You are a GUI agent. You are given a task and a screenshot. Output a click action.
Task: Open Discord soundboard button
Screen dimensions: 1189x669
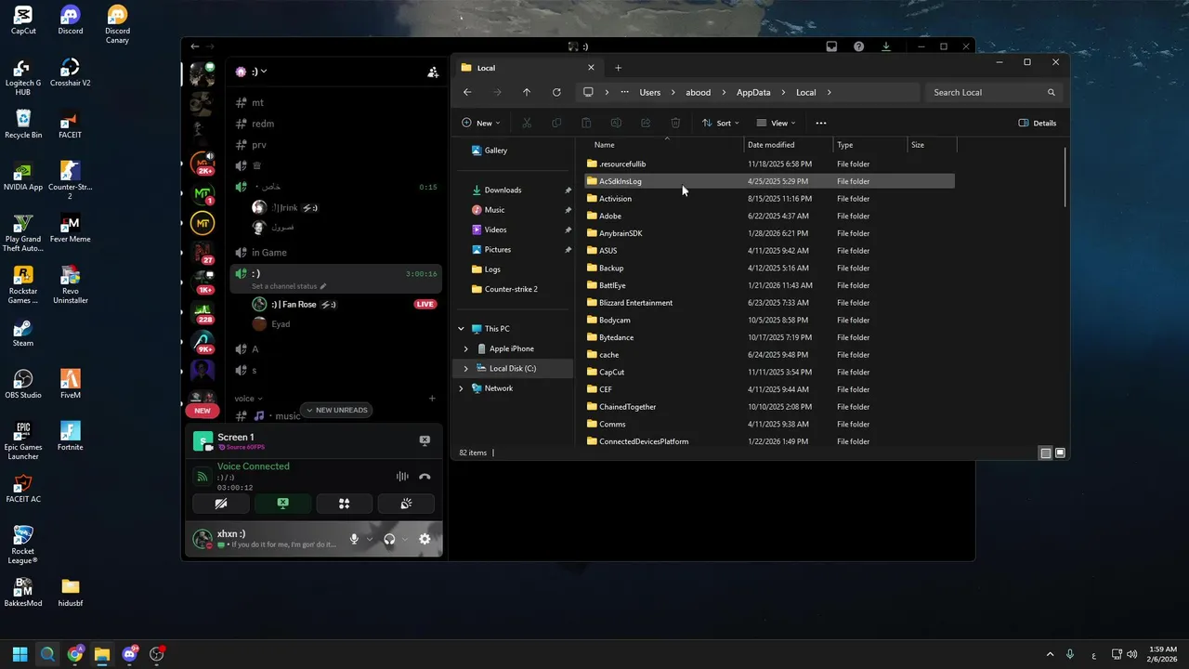(x=406, y=504)
